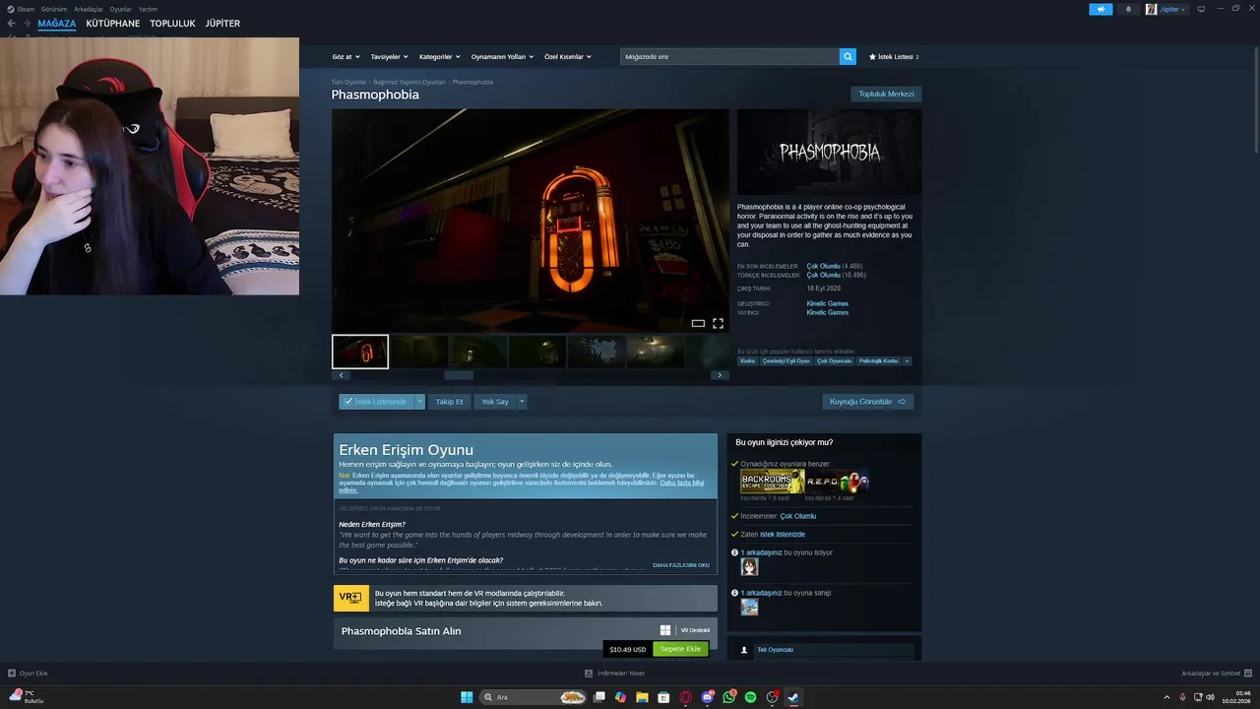Show the next screenshot thumbnails arrow
The height and width of the screenshot is (709, 1260).
pos(720,375)
